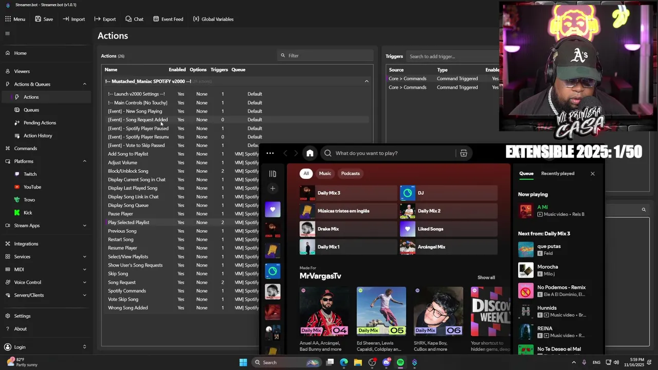This screenshot has height=370, width=658.
Task: Click the Windows Start button
Action: pyautogui.click(x=243, y=362)
